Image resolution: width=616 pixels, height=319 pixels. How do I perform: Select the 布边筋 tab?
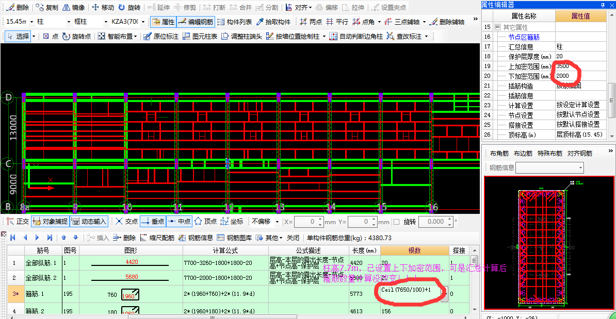click(x=523, y=154)
